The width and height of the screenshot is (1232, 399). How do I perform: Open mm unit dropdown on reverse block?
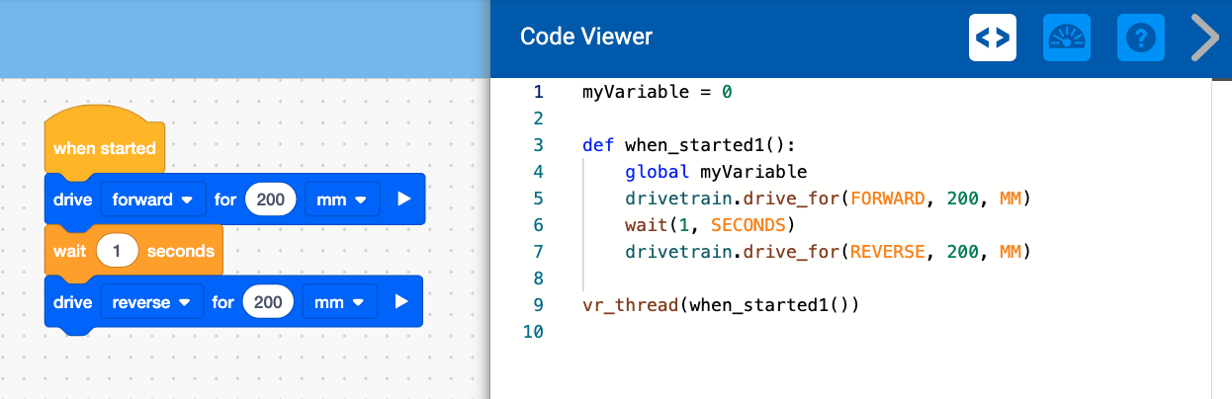(x=339, y=302)
